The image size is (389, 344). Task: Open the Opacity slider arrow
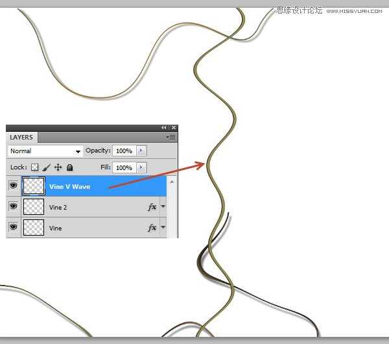141,151
